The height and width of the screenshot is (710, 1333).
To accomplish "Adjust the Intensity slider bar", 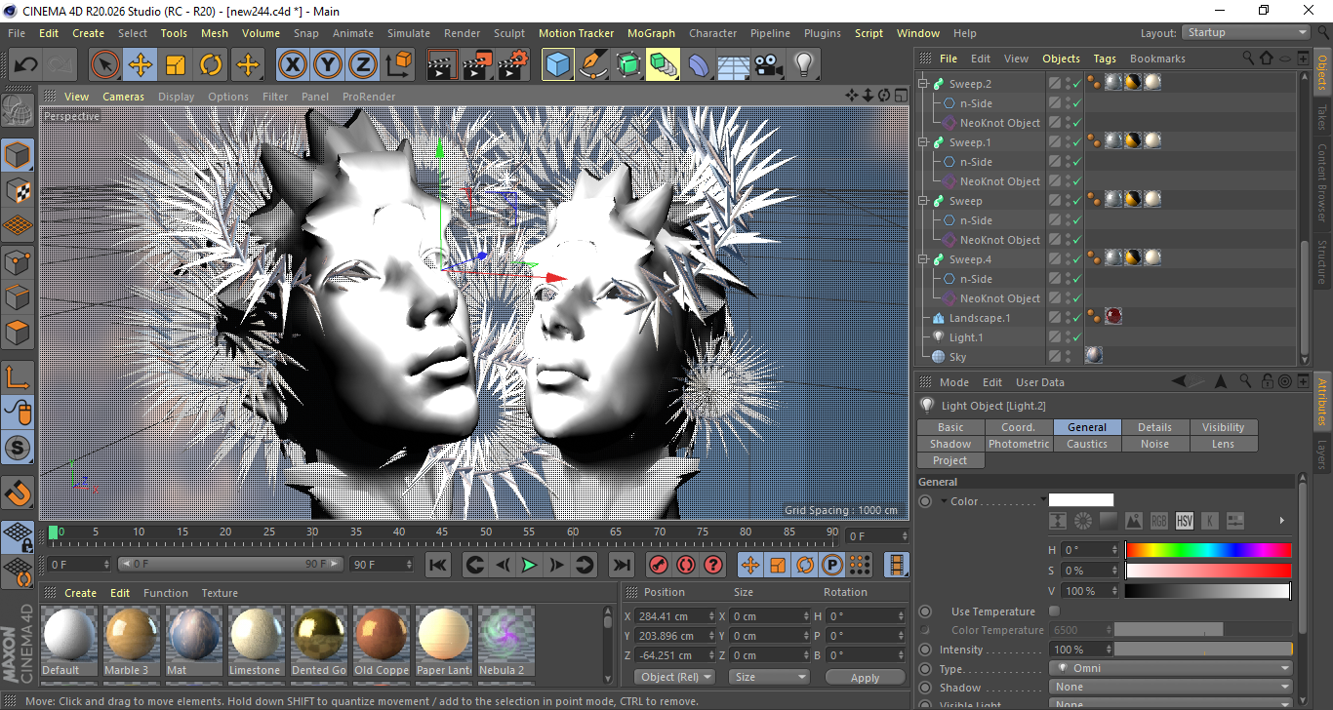I will pyautogui.click(x=1204, y=650).
